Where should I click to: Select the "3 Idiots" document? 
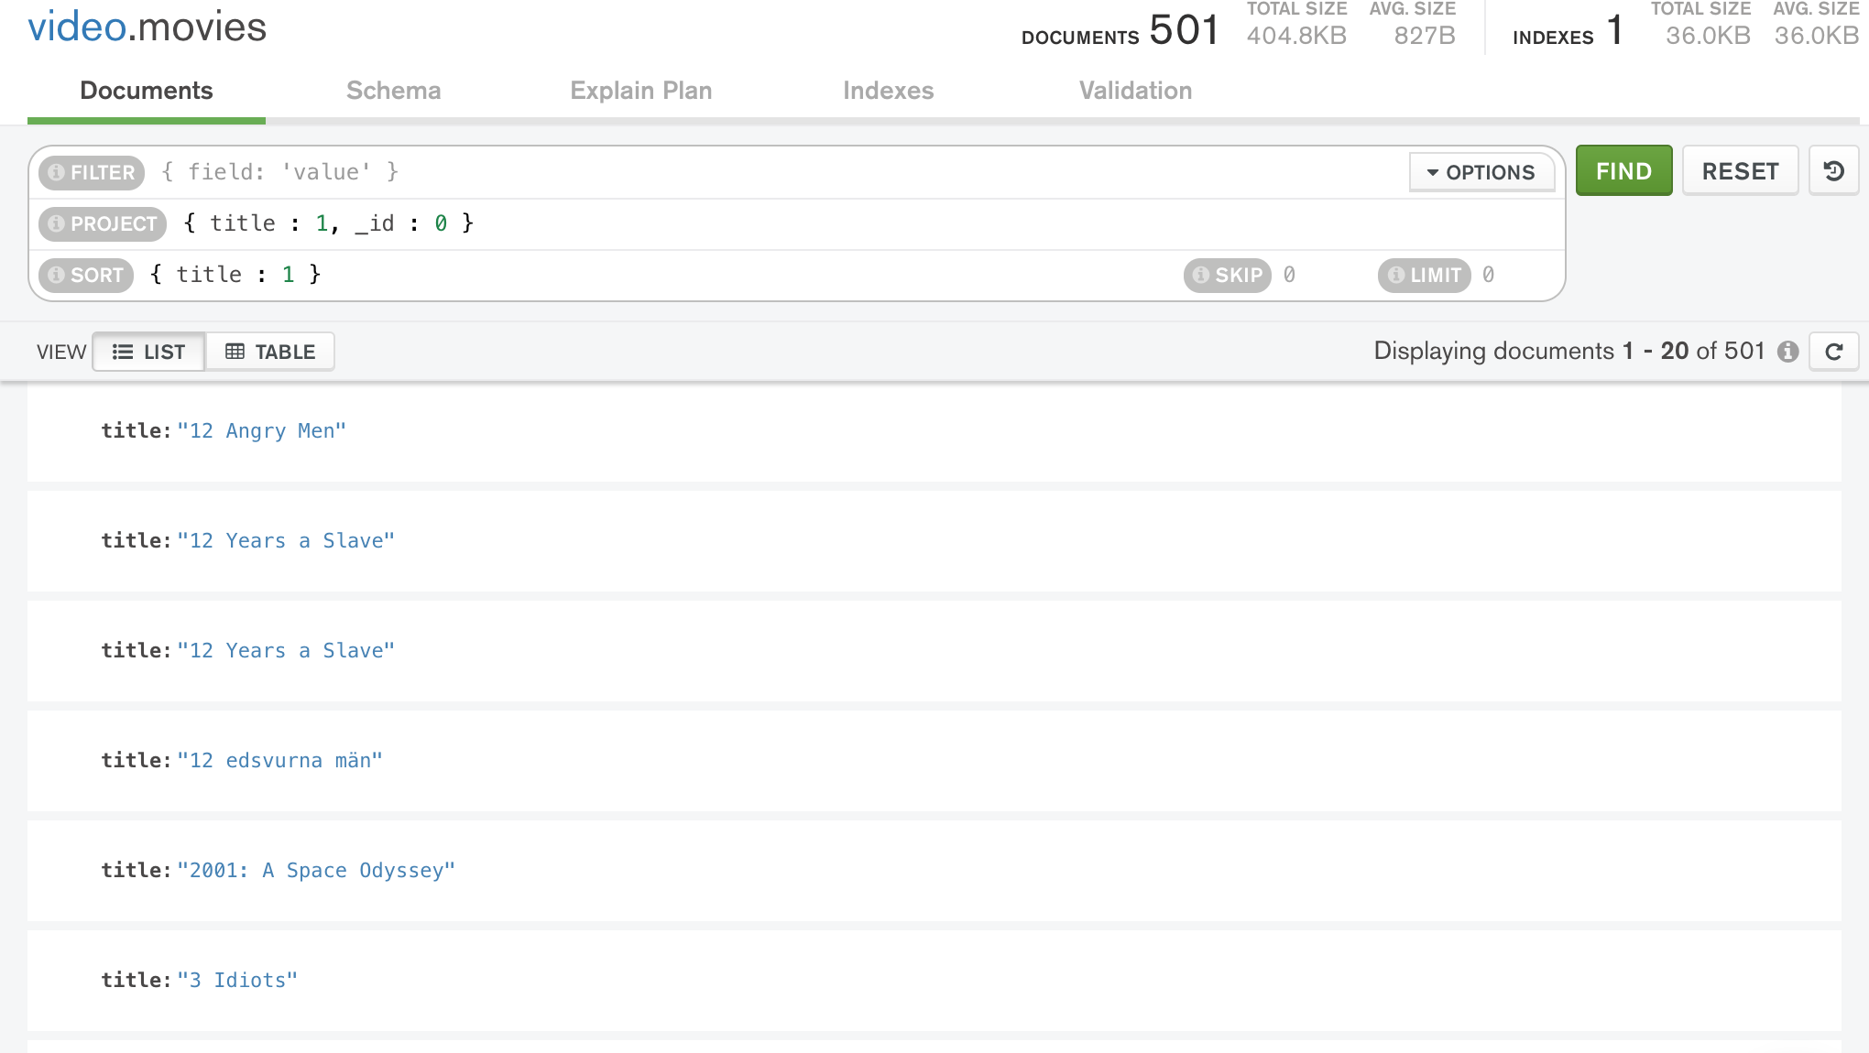point(934,981)
